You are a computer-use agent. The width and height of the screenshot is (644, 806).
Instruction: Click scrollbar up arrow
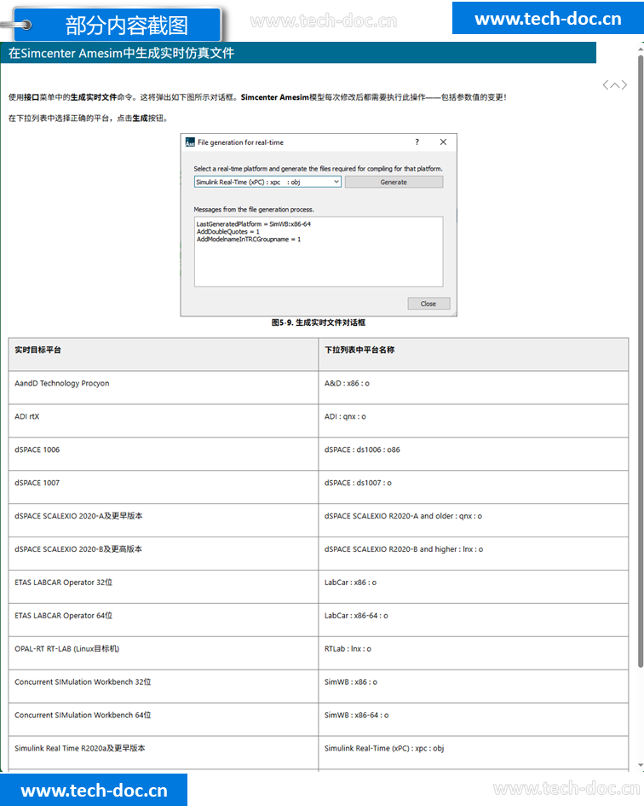[641, 49]
